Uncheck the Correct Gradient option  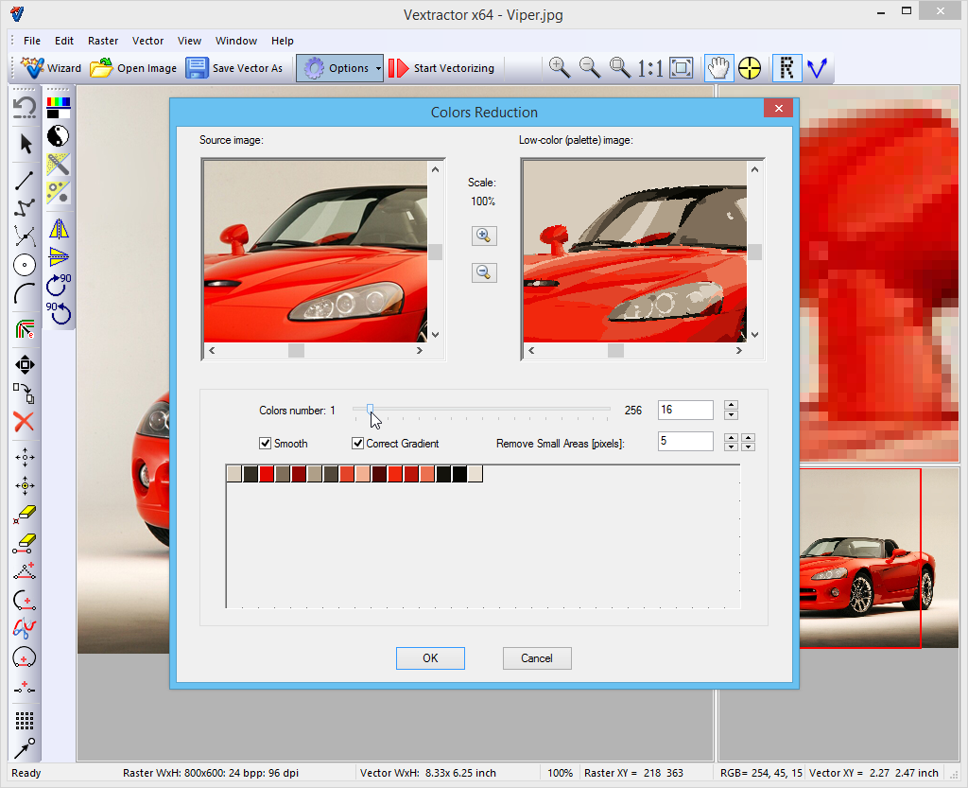(358, 443)
